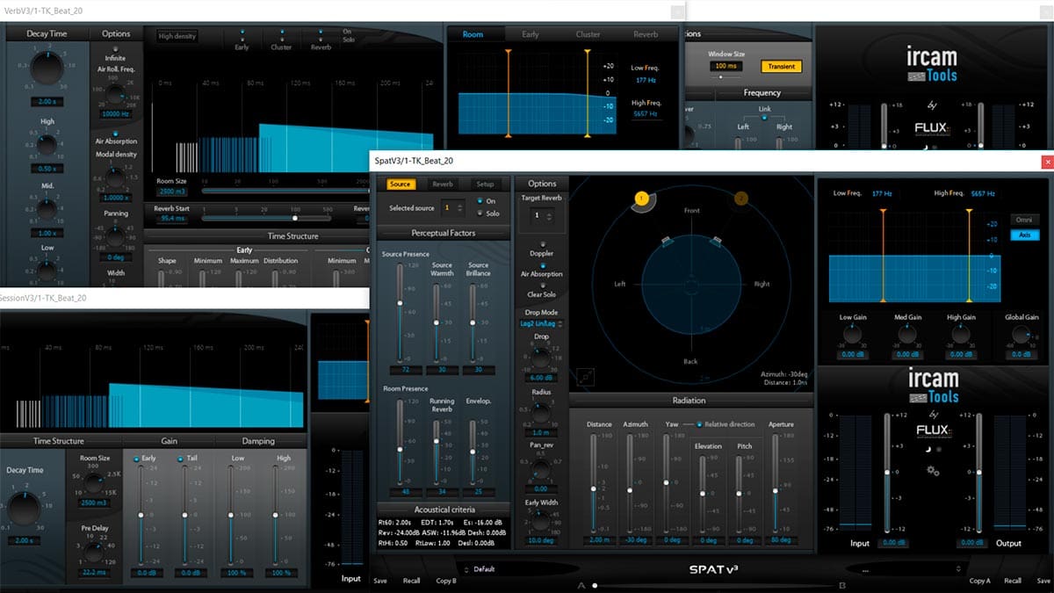
Task: Select the Cluster tab in Verb window
Action: (588, 34)
